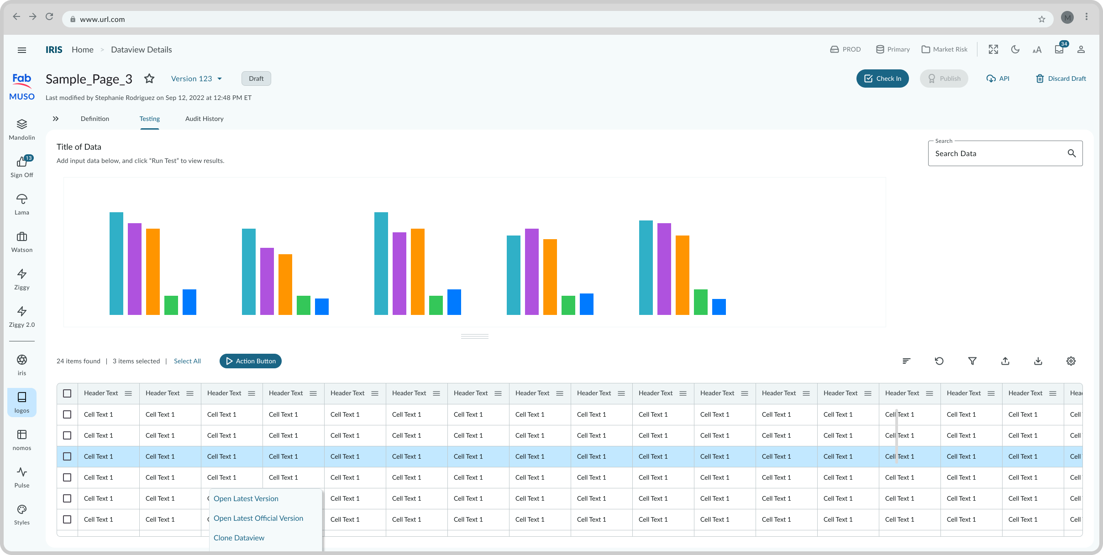Choose Clone Dataview from the context menu
Image resolution: width=1103 pixels, height=555 pixels.
point(239,538)
